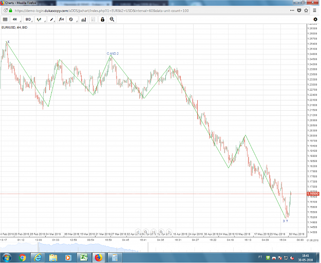This screenshot has width=321, height=263.
Task: Open the page actions three-dots menu
Action: (x=292, y=10)
